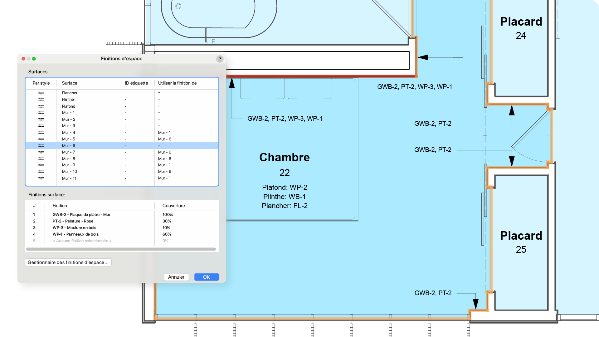Select the WP-1 Panneaux de bois row
The image size is (599, 337).
pyautogui.click(x=75, y=234)
